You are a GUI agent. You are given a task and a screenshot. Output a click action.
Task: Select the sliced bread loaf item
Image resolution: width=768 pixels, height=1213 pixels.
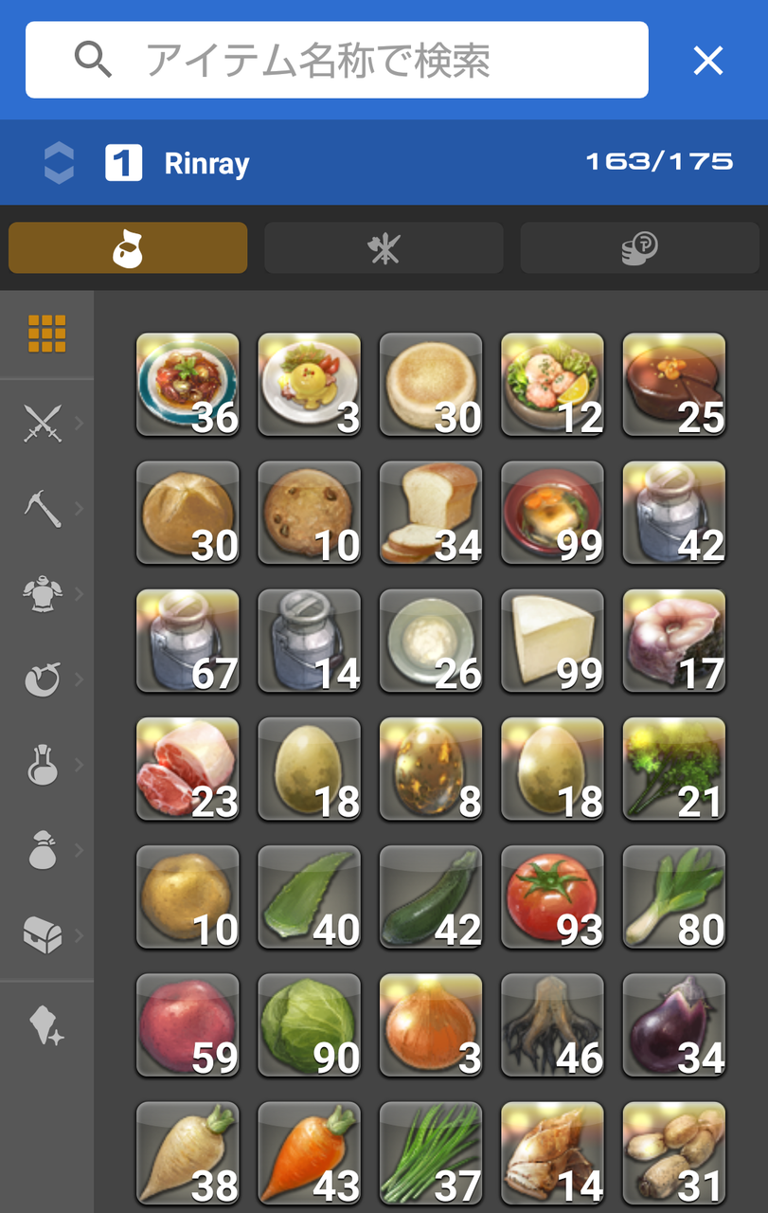[x=431, y=514]
